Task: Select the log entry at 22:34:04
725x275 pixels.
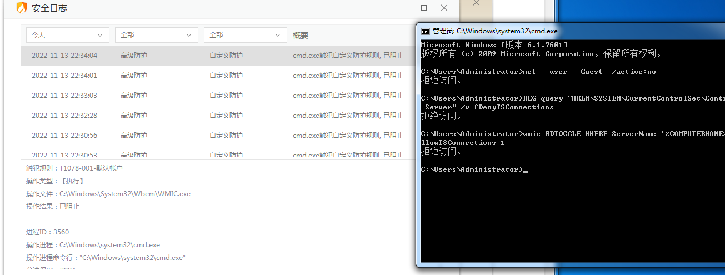Action: pyautogui.click(x=217, y=56)
